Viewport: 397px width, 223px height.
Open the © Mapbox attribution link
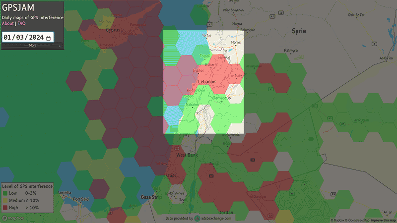(338, 220)
